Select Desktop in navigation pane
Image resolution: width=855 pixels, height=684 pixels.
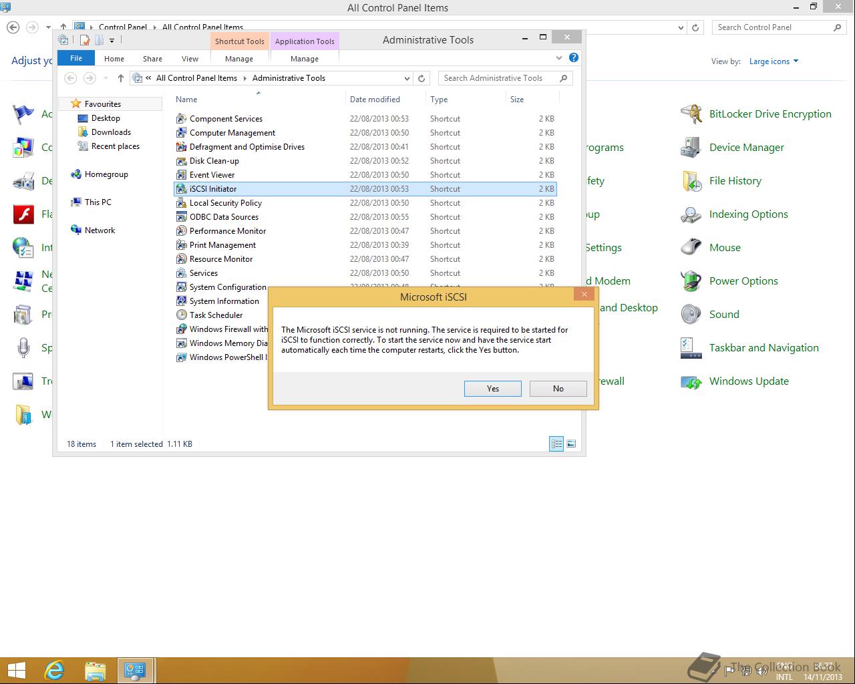click(106, 118)
